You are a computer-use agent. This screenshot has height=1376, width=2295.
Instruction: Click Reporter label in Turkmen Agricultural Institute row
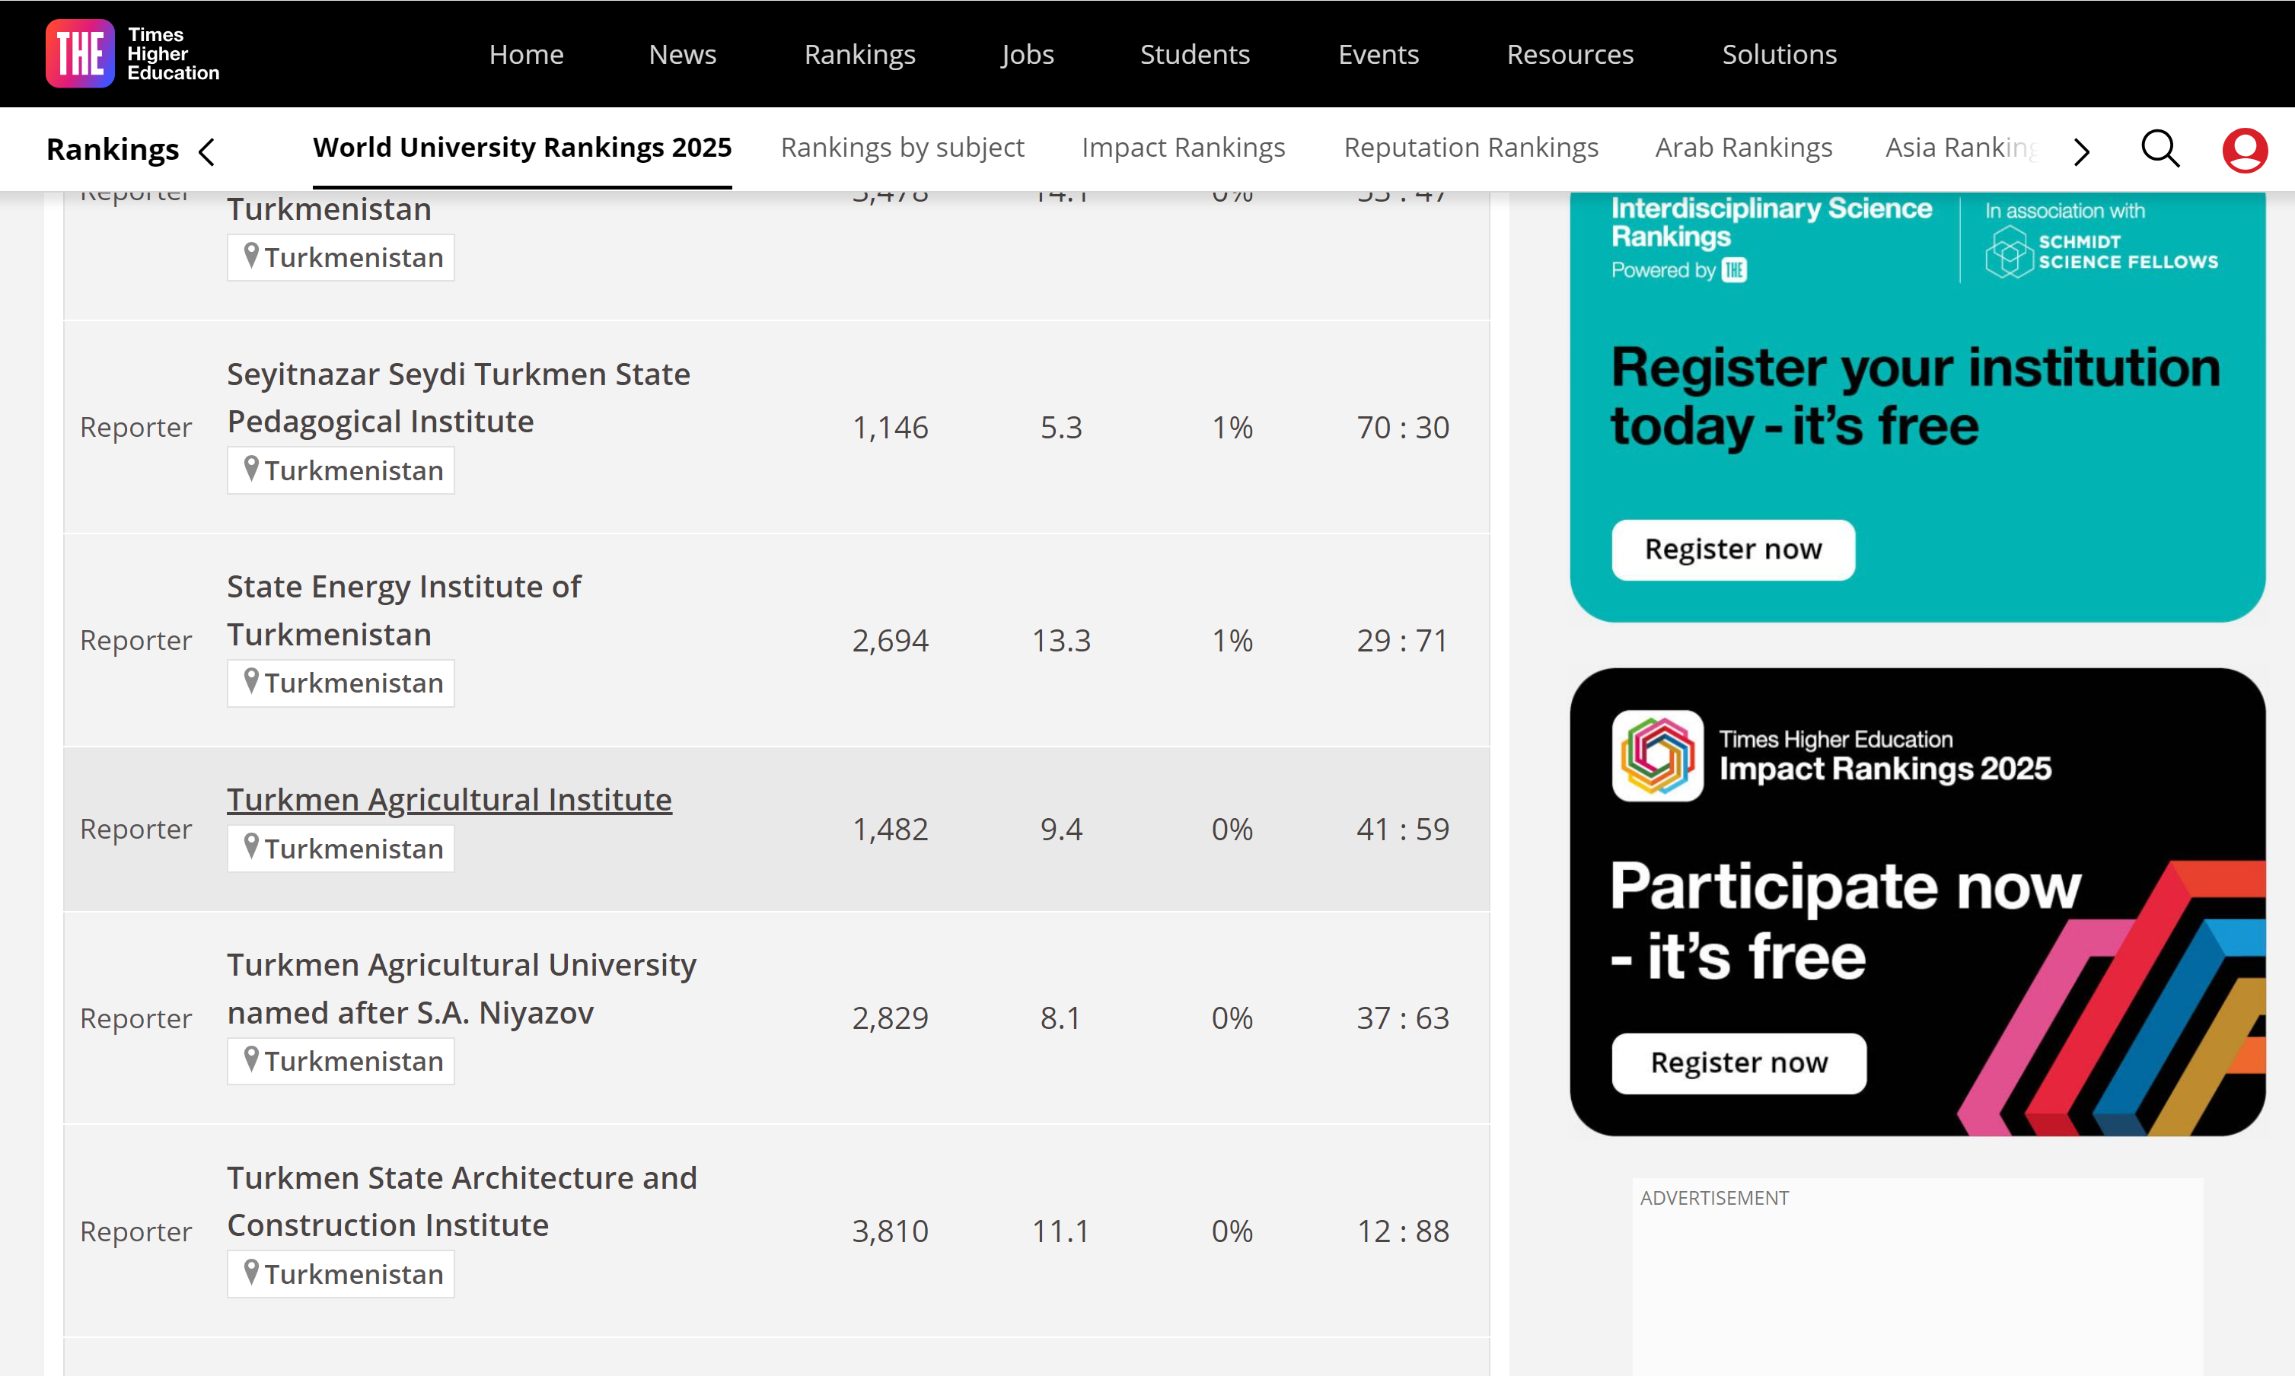[135, 829]
